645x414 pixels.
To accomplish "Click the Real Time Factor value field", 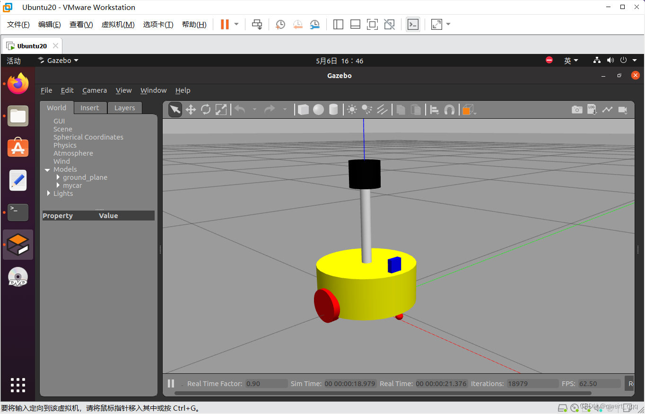I will pyautogui.click(x=266, y=384).
